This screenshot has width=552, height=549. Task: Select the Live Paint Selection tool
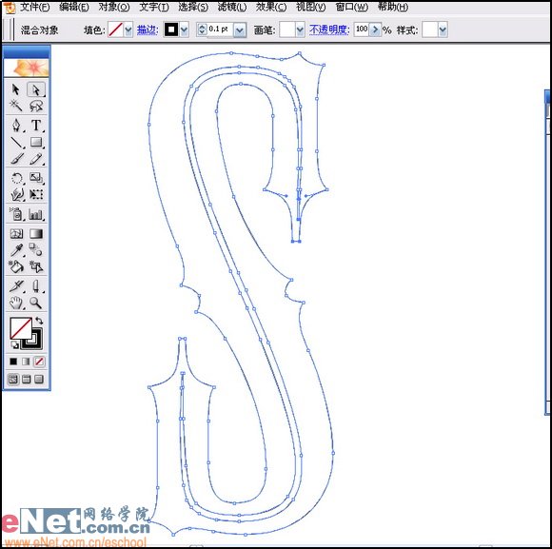(36, 266)
